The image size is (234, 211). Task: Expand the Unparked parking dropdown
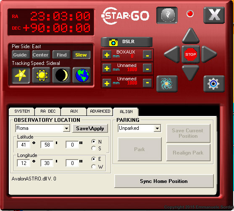click(x=157, y=129)
